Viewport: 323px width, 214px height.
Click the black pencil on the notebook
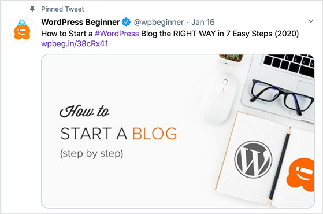tap(279, 166)
